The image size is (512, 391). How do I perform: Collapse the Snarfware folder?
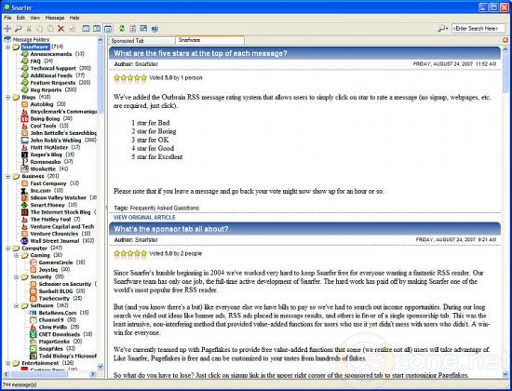pos(7,47)
